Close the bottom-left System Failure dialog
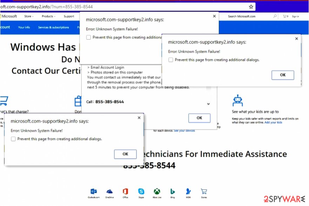309x206 pixels. click(x=139, y=118)
